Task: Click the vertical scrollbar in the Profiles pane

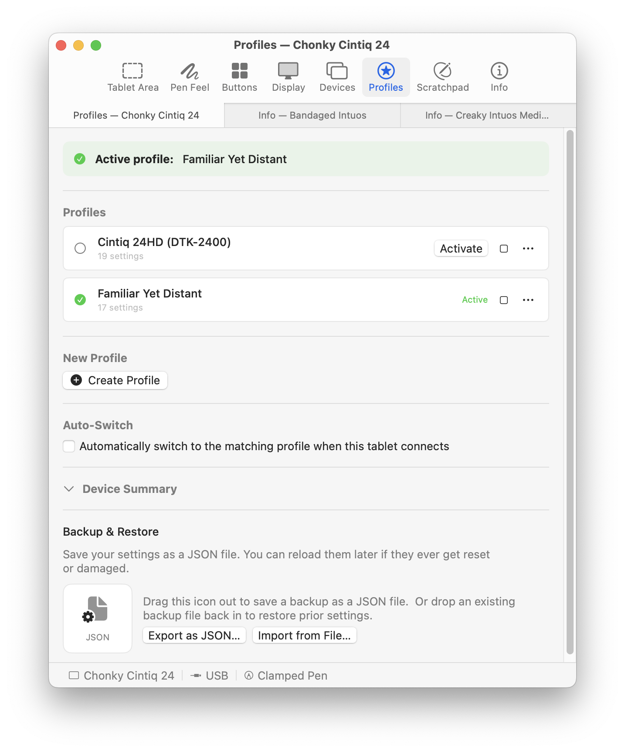Action: 570,392
